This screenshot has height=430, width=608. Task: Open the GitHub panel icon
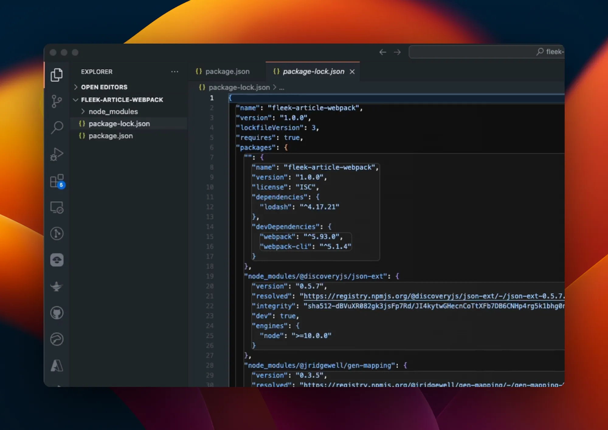coord(57,313)
